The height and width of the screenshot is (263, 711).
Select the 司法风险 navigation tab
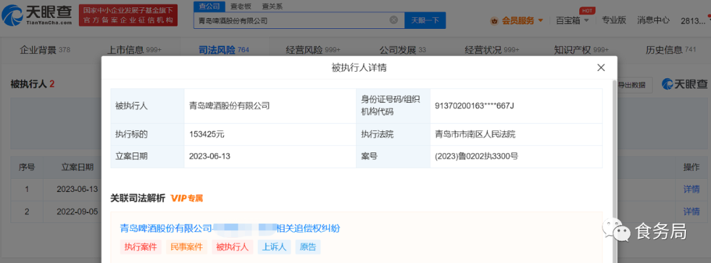224,50
